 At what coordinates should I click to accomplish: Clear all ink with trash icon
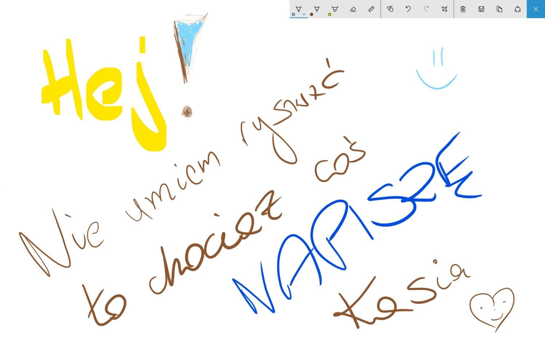pos(463,9)
